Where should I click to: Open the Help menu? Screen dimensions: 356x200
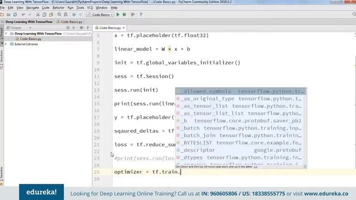coord(114,8)
